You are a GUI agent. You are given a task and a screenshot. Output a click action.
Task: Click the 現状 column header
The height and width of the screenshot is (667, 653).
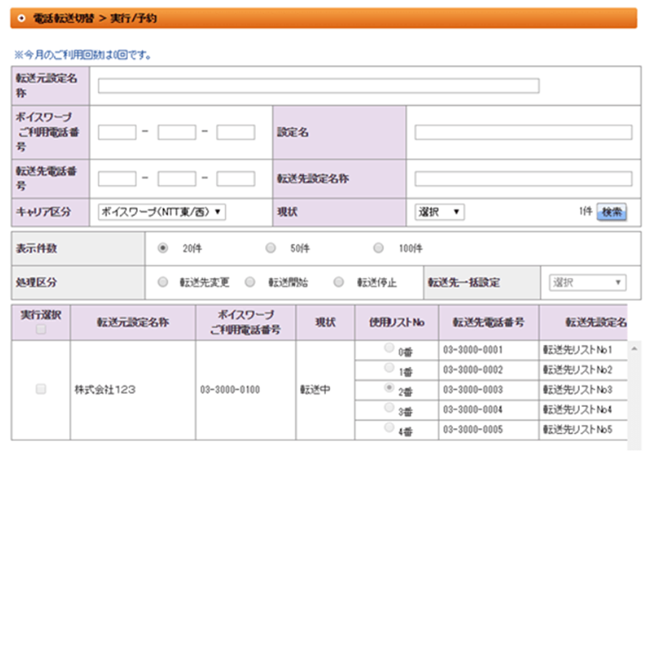325,322
